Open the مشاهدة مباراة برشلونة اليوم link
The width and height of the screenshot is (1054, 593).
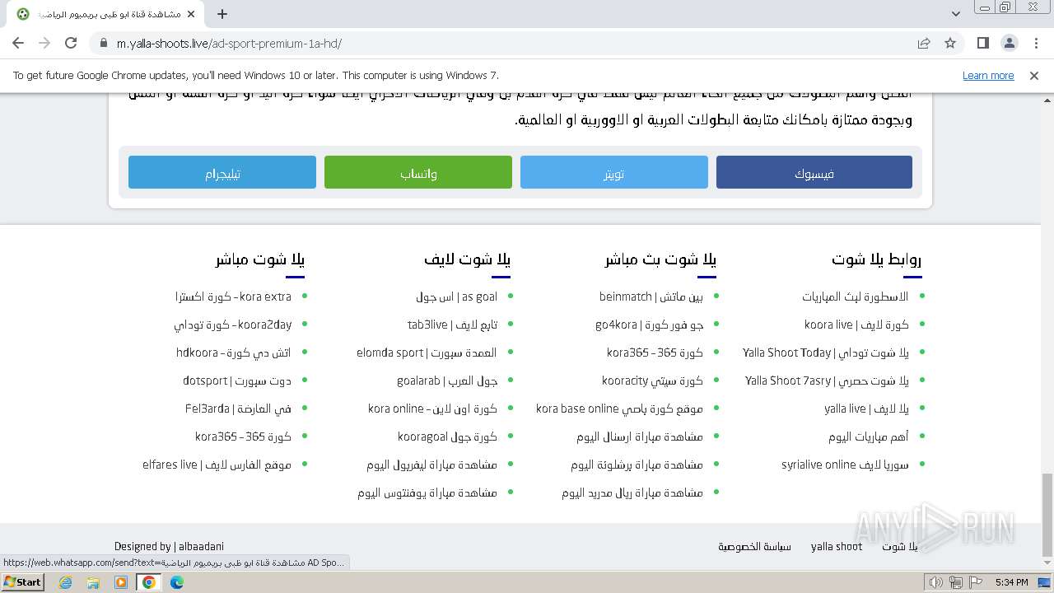coord(637,465)
